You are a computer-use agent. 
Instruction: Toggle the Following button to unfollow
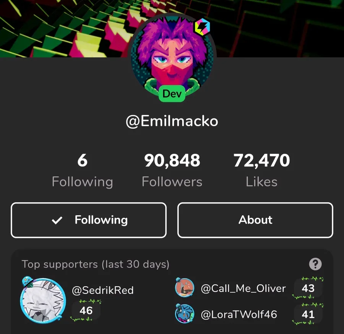click(89, 220)
